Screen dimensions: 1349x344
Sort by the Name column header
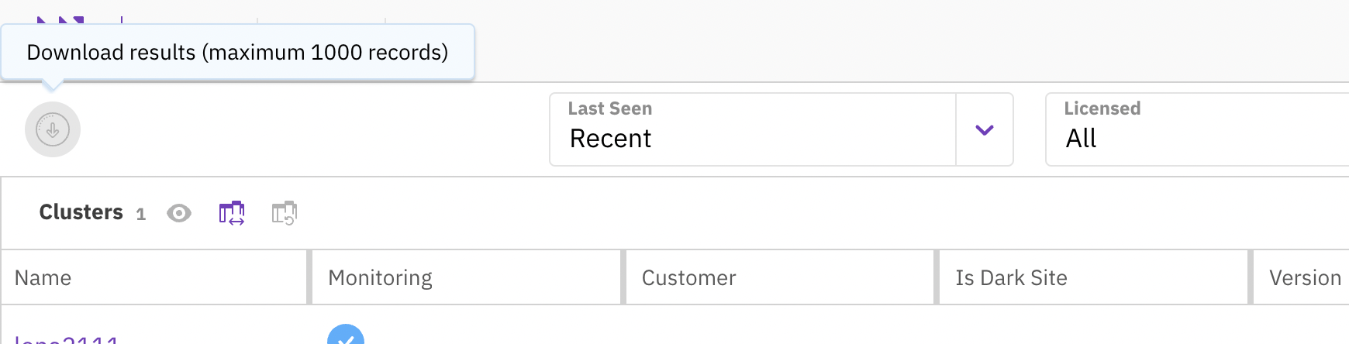pos(43,278)
